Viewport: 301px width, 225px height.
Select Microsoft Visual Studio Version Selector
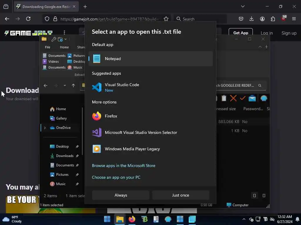point(151,132)
